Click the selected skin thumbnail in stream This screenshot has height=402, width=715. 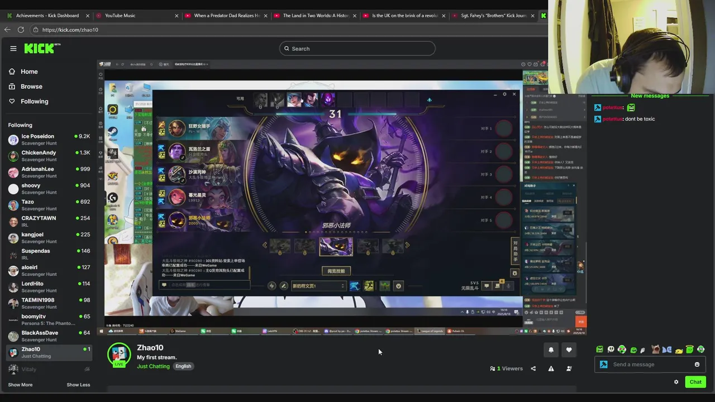coord(336,246)
